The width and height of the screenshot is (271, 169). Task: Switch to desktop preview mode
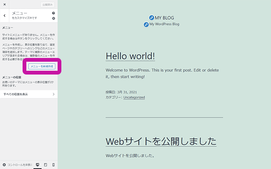(37, 165)
